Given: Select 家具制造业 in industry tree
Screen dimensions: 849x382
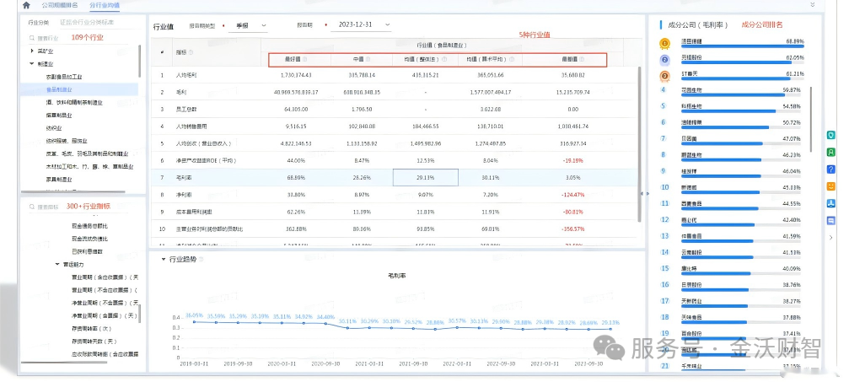Looking at the screenshot, I should click(59, 180).
